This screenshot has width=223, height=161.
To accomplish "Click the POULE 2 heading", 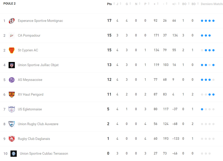I will (x=9, y=4).
